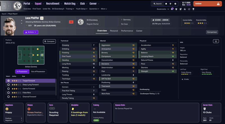Open the More submenu dropdown
225x124 pixels.
click(x=104, y=9)
